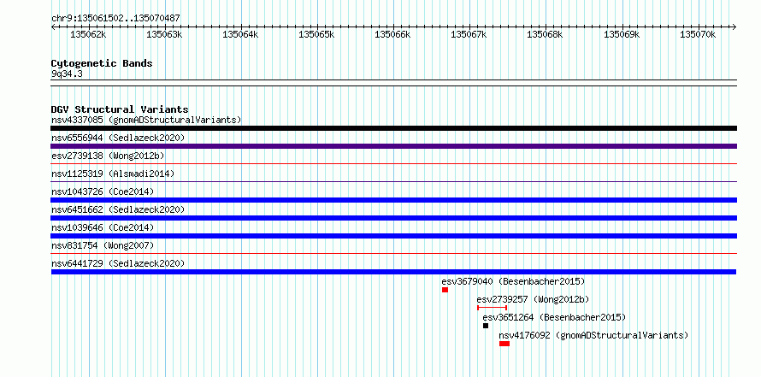The width and height of the screenshot is (761, 377).
Task: Click the ruler's left arrowhead
Action: point(53,27)
